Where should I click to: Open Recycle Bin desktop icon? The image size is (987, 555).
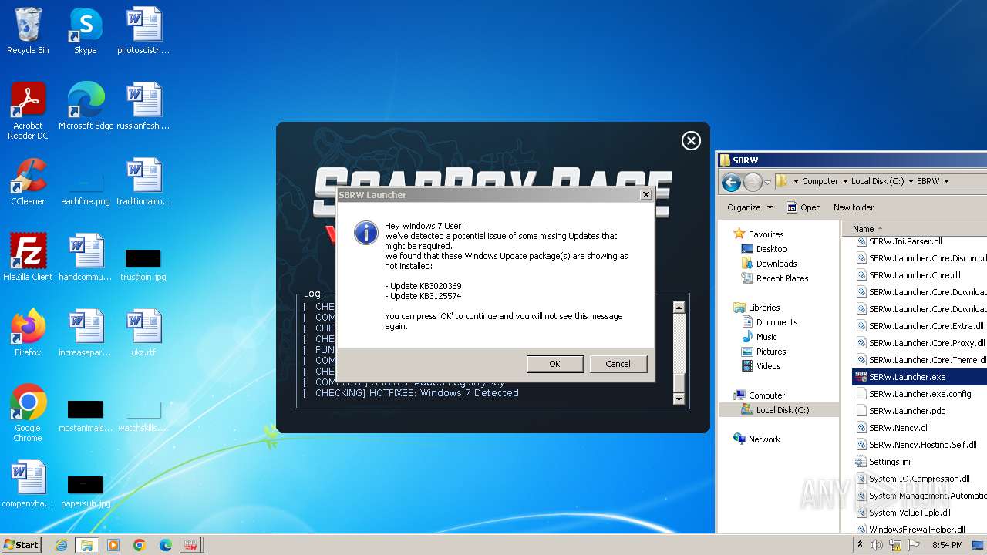pos(28,32)
